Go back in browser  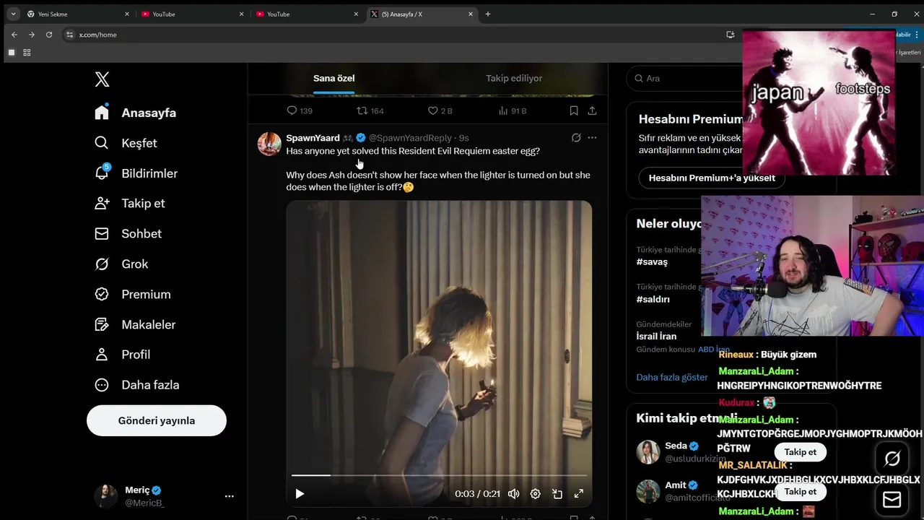click(x=14, y=35)
